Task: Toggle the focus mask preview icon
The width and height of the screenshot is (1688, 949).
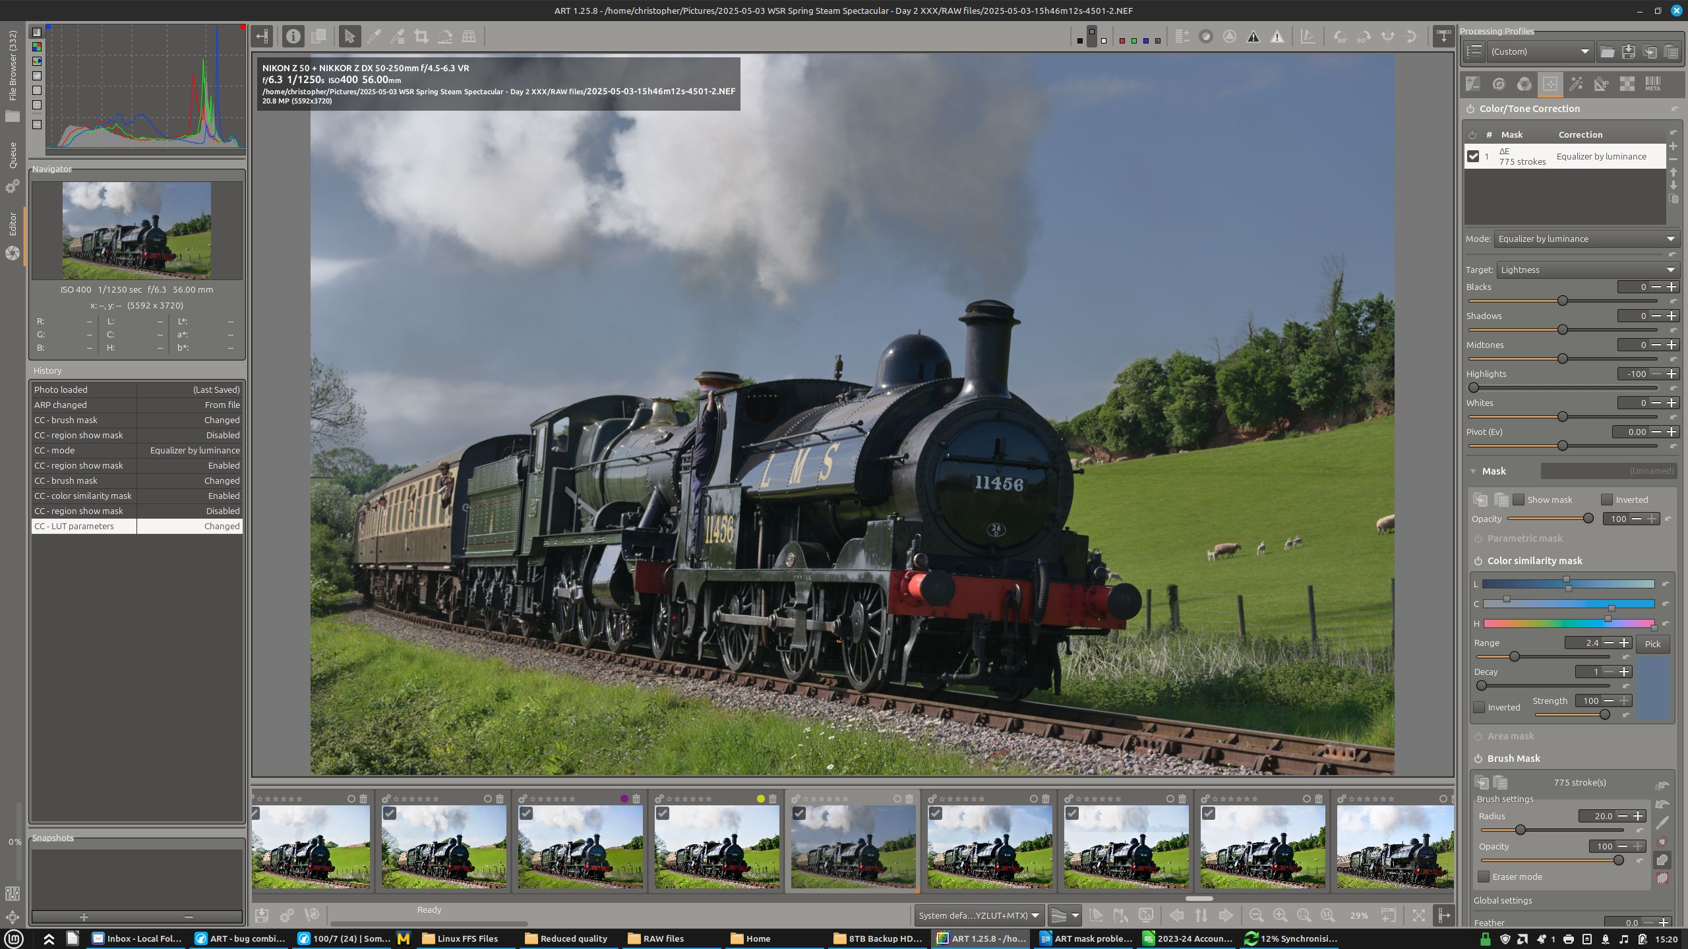Action: pos(1230,37)
